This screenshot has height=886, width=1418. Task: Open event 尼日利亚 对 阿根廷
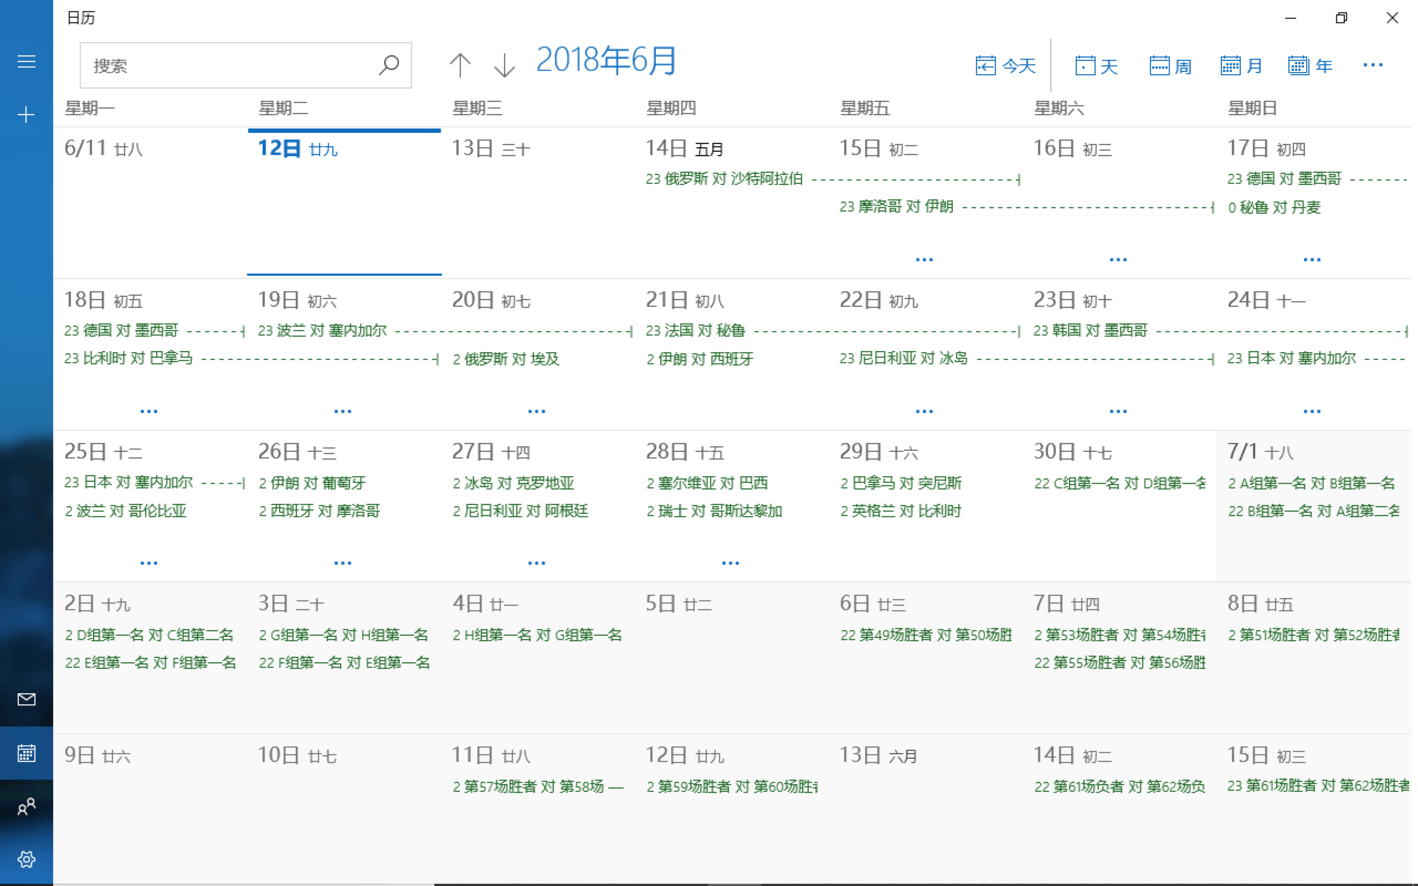click(x=520, y=511)
